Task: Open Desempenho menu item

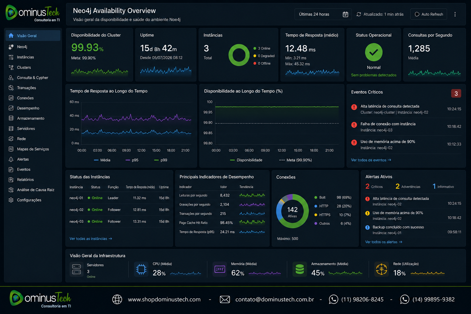Action: pos(33,108)
